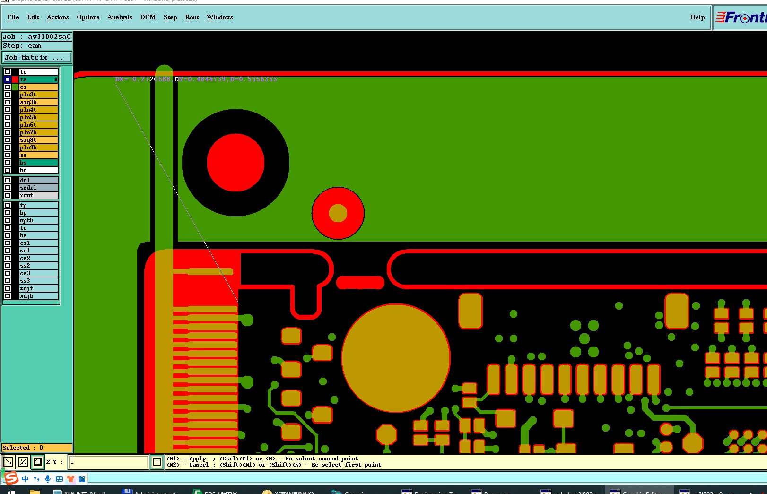Image resolution: width=767 pixels, height=494 pixels.
Task: Toggle display of the rout layer
Action: point(8,195)
